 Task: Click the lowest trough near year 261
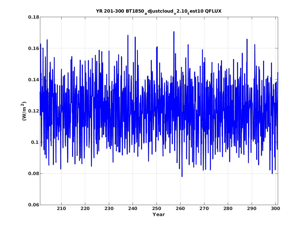coord(182,176)
